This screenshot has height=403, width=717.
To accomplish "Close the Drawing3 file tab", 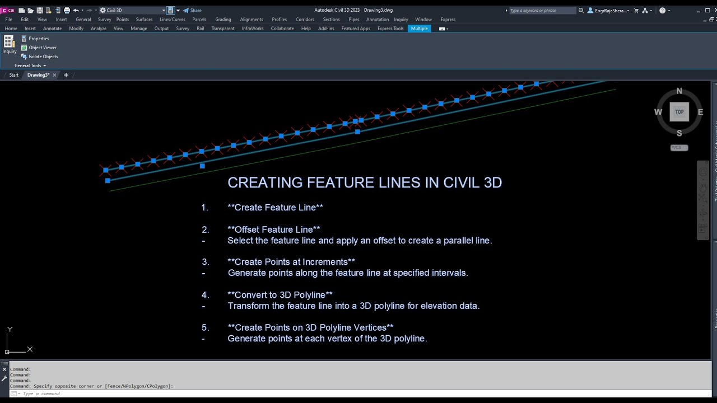I will 54,75.
